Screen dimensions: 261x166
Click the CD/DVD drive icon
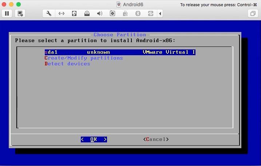pos(87,13)
